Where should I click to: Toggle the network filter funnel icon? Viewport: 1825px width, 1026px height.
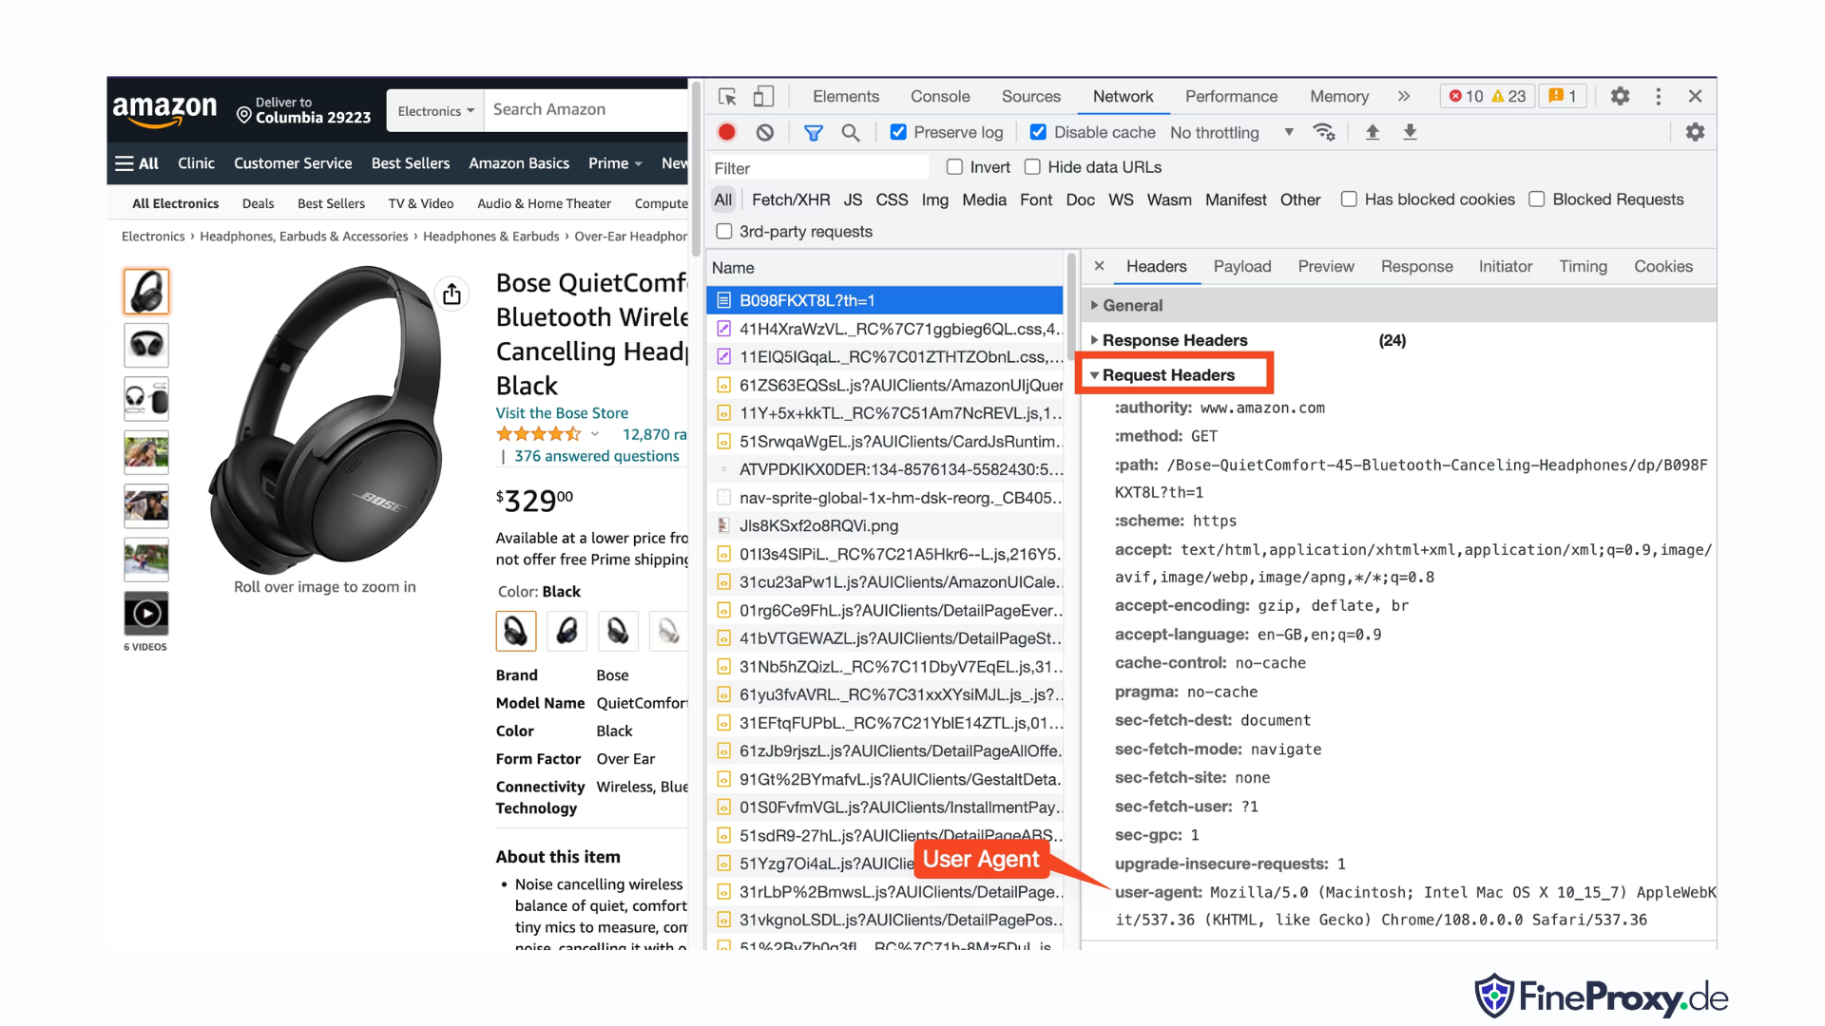814,133
